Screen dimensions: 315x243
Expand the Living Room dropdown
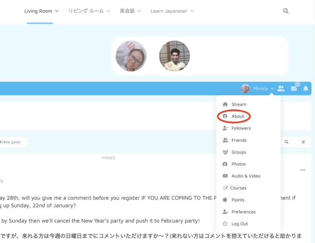click(x=41, y=11)
